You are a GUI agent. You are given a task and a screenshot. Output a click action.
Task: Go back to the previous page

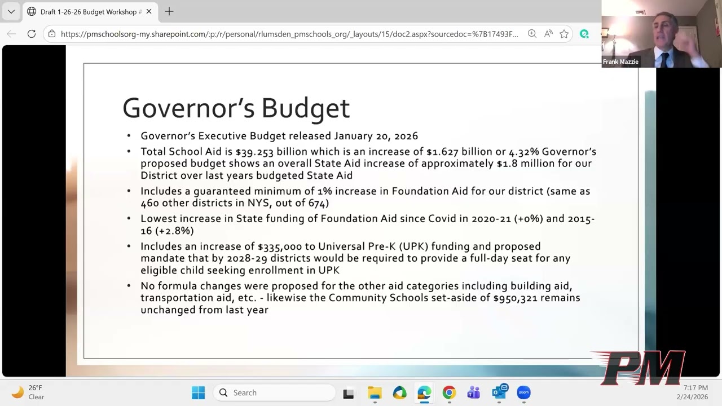pos(11,34)
